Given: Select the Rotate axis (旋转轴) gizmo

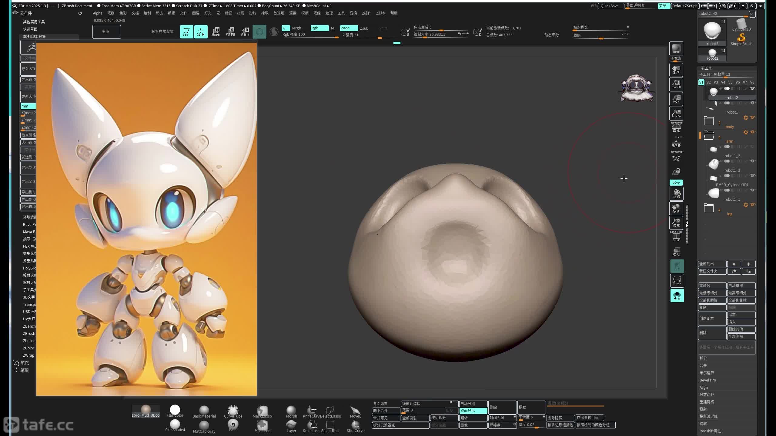Looking at the screenshot, I should point(245,31).
